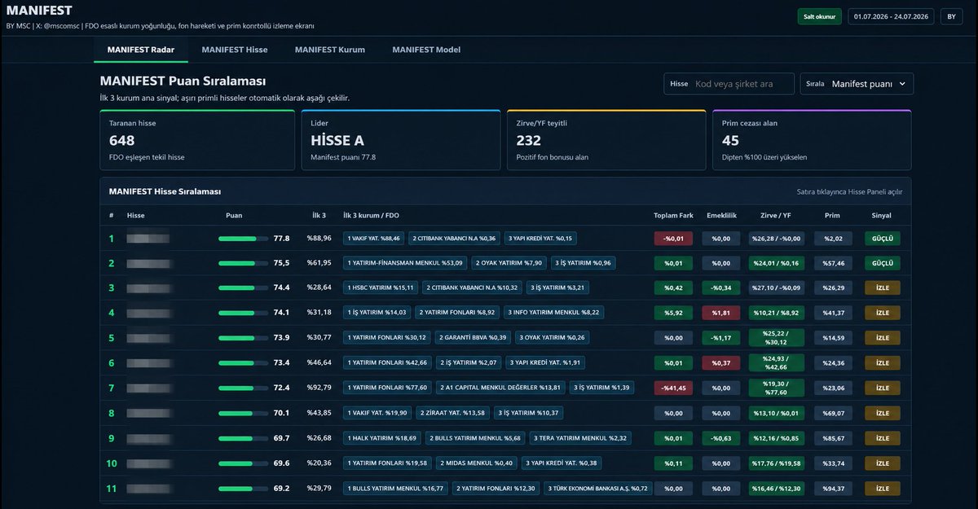Sort by the Toplam Fark column header
Screen dimensions: 978x509
click(x=673, y=216)
